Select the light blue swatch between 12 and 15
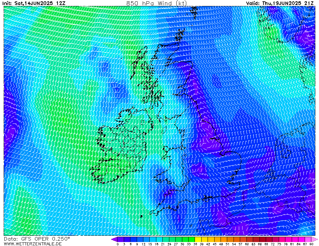This screenshot has height=246, width=319. pos(146,239)
